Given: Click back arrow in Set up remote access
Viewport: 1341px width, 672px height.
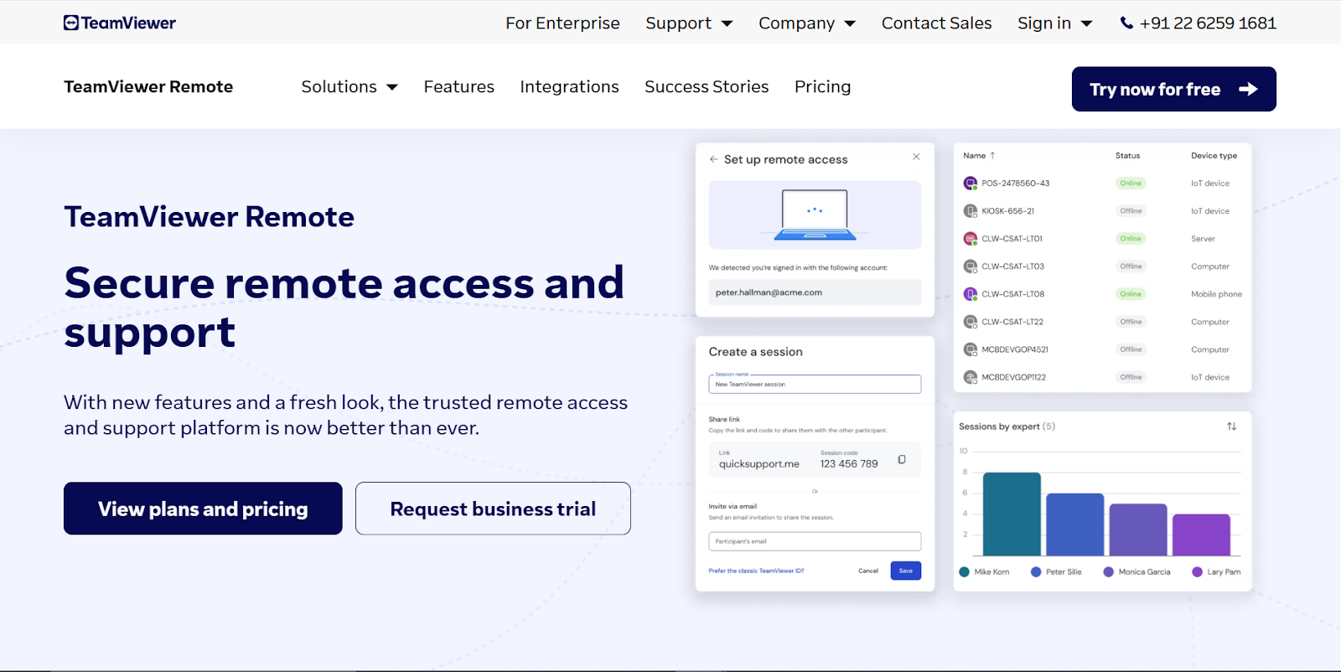Looking at the screenshot, I should (x=713, y=159).
